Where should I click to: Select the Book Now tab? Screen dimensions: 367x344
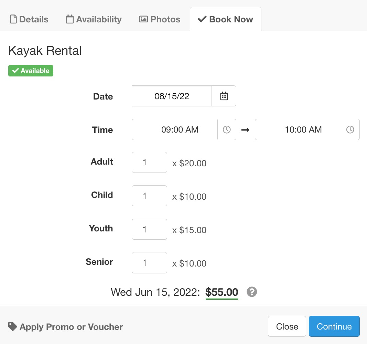pyautogui.click(x=226, y=19)
